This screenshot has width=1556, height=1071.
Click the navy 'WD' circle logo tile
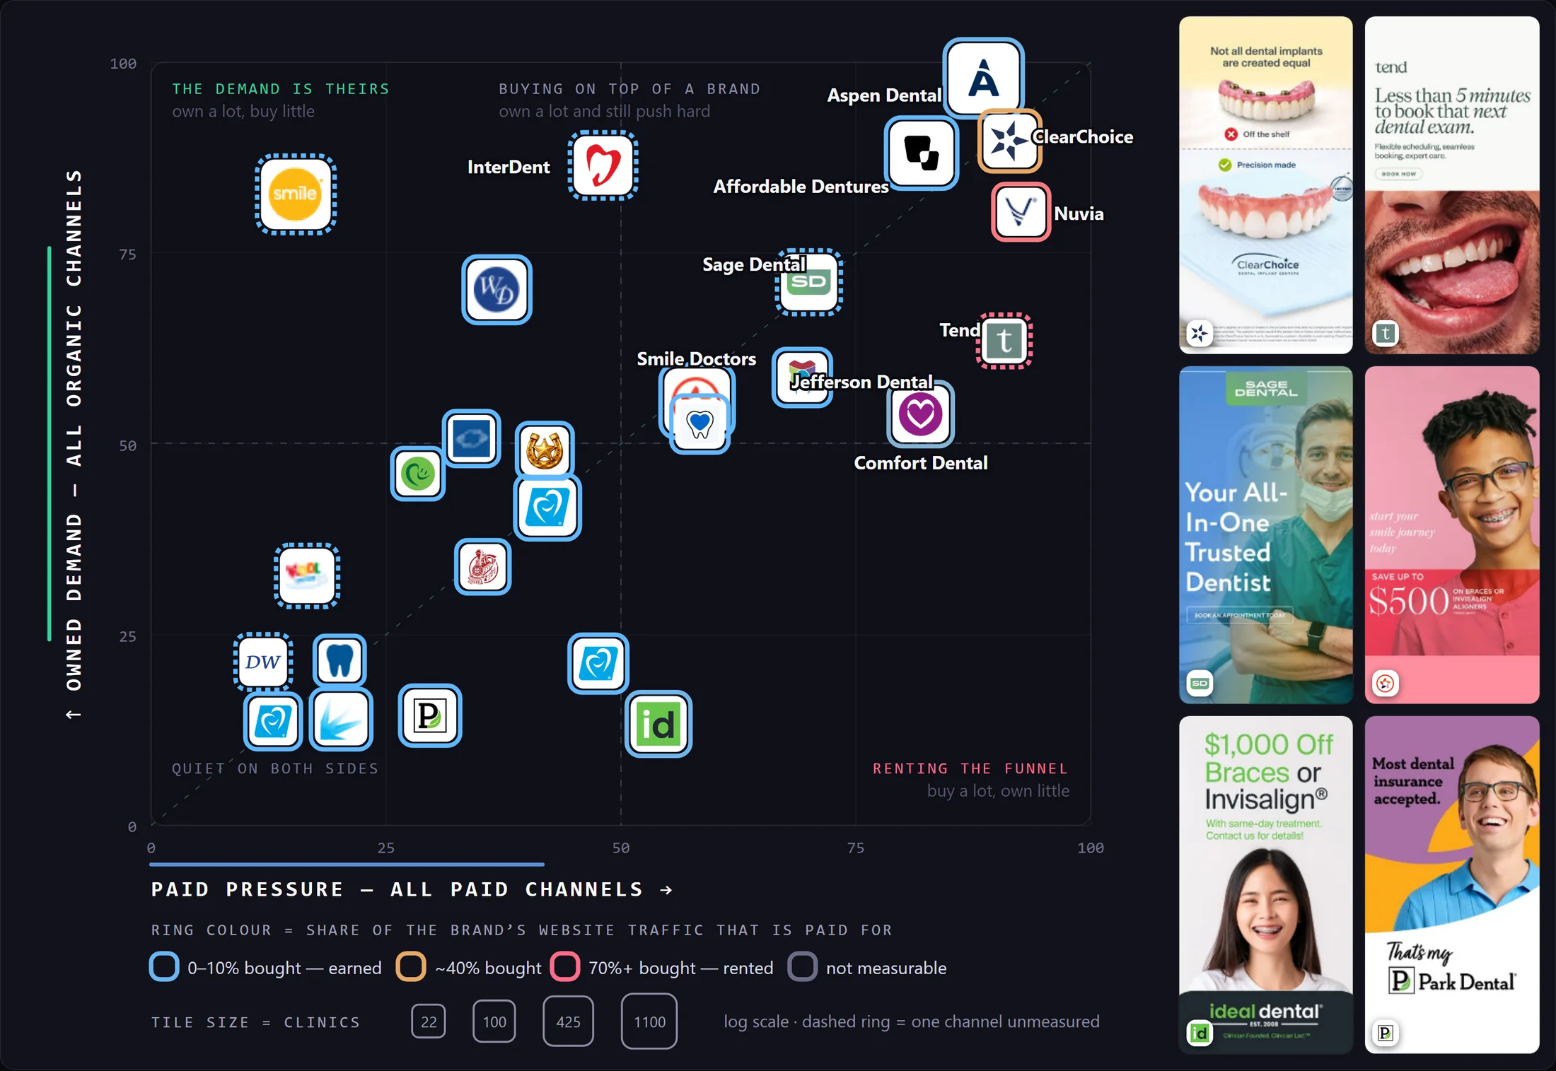tap(497, 290)
